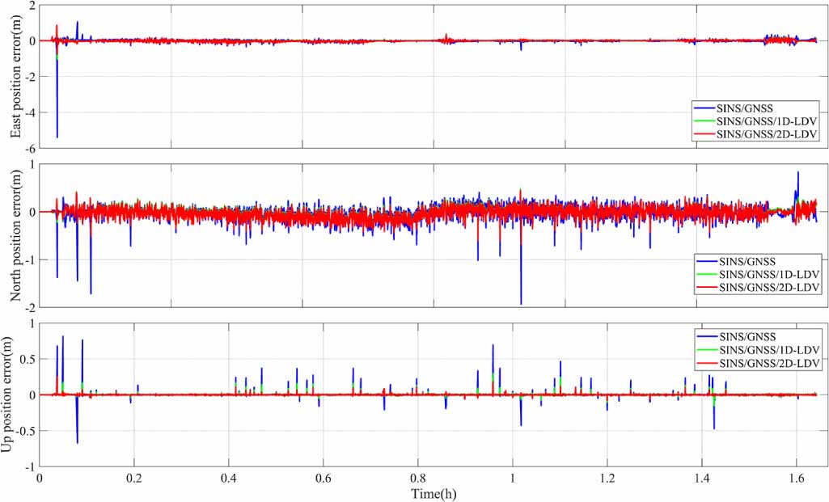Click the -2 tick label on the North plot

point(27,307)
